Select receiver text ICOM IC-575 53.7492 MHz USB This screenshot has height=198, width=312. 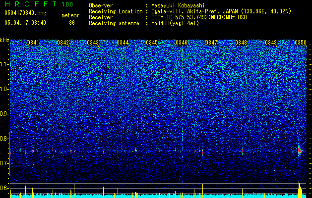(x=199, y=17)
